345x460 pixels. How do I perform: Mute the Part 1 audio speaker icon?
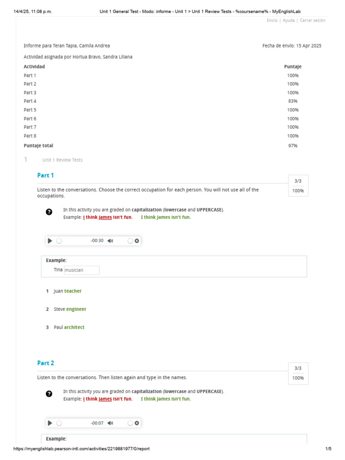point(111,241)
